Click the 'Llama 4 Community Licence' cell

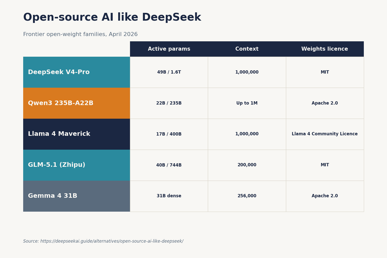tap(325, 134)
